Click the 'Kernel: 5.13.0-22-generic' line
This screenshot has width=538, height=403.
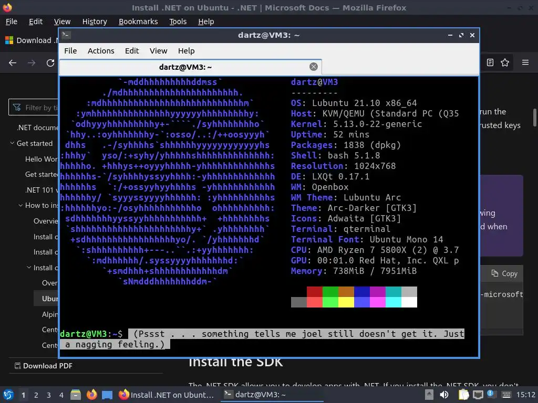(356, 124)
